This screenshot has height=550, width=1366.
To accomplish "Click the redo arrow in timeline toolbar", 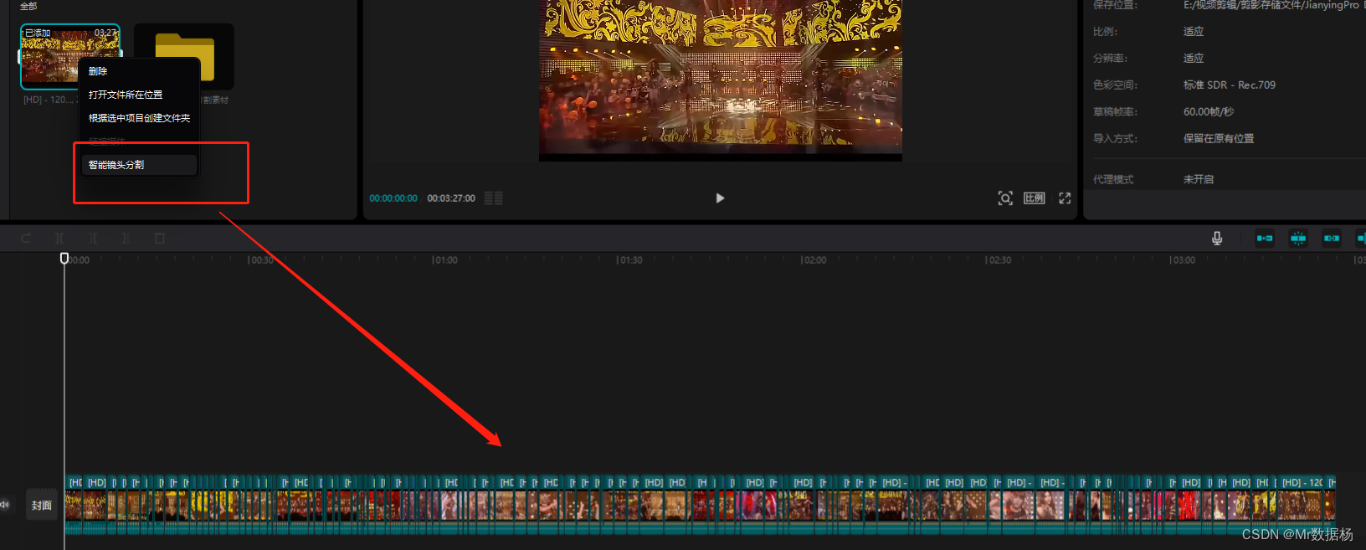I will pos(26,239).
